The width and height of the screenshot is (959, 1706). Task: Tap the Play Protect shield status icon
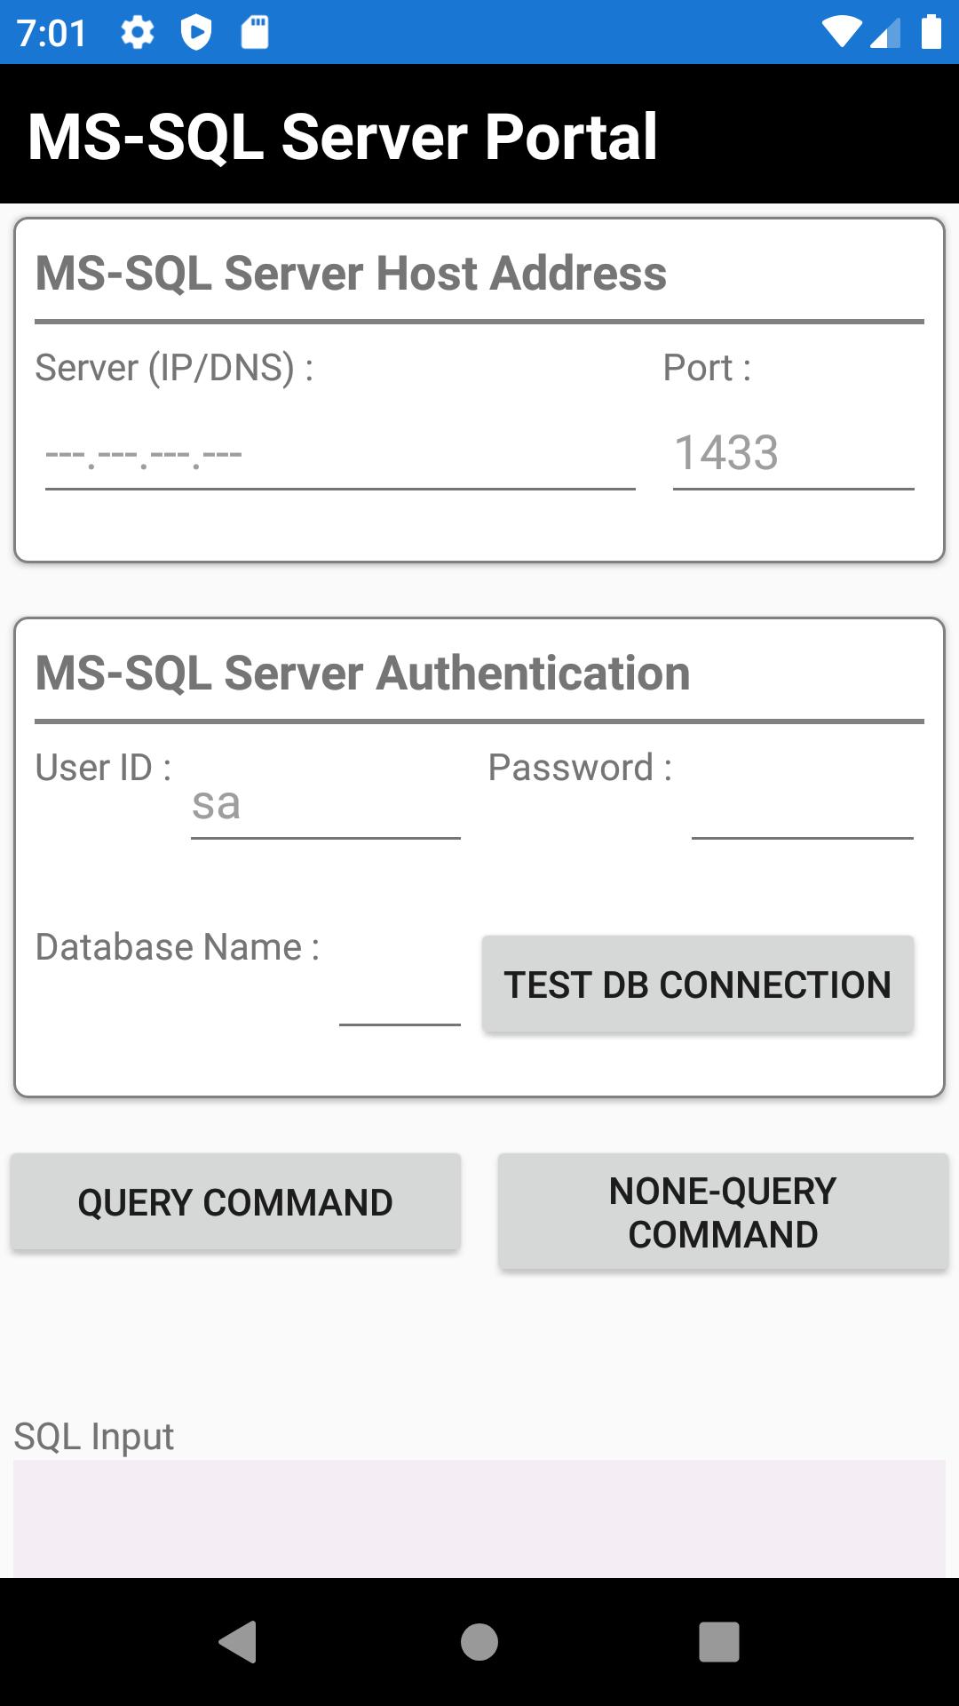click(x=196, y=33)
